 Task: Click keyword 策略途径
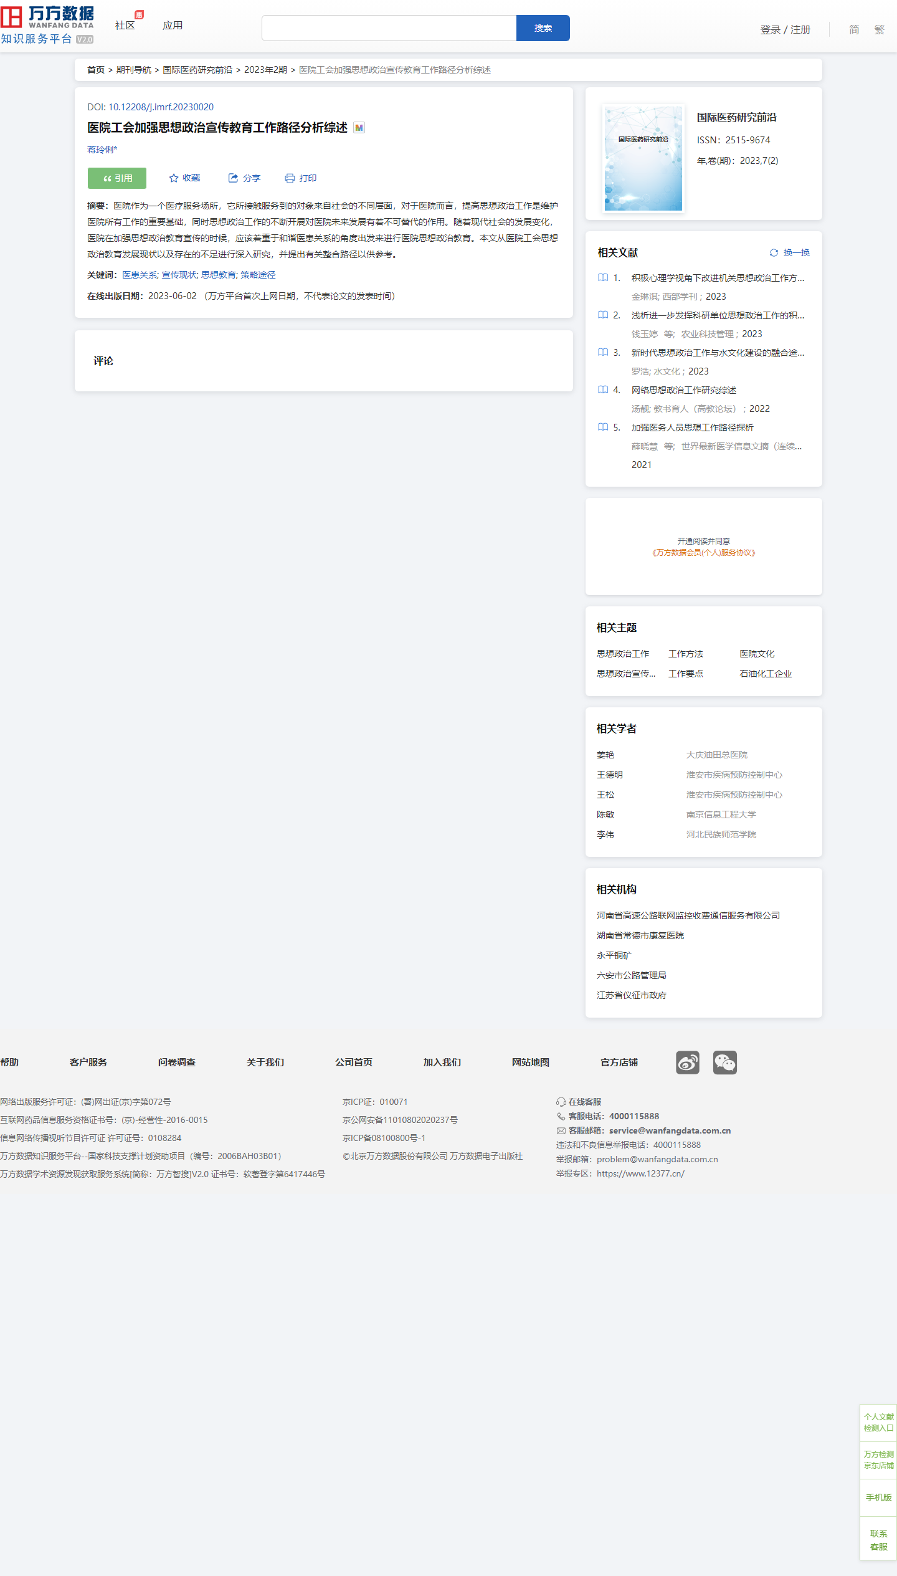pos(258,275)
